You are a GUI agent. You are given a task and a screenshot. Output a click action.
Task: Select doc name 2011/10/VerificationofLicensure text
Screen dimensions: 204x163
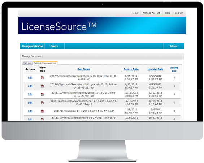click(x=84, y=118)
